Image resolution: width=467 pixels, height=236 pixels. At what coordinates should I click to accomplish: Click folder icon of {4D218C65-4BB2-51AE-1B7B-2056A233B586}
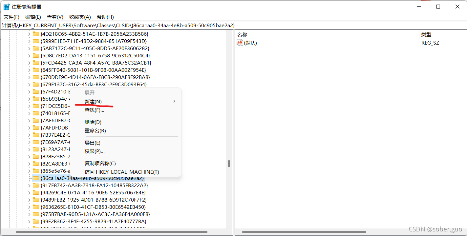coord(36,34)
